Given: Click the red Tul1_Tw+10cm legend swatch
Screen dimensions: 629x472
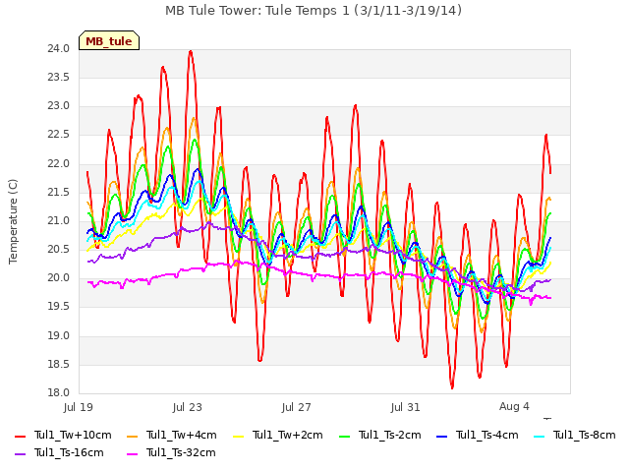Looking at the screenshot, I should tap(20, 437).
